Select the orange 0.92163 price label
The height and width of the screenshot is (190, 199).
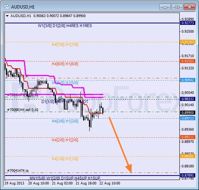[x=188, y=42]
